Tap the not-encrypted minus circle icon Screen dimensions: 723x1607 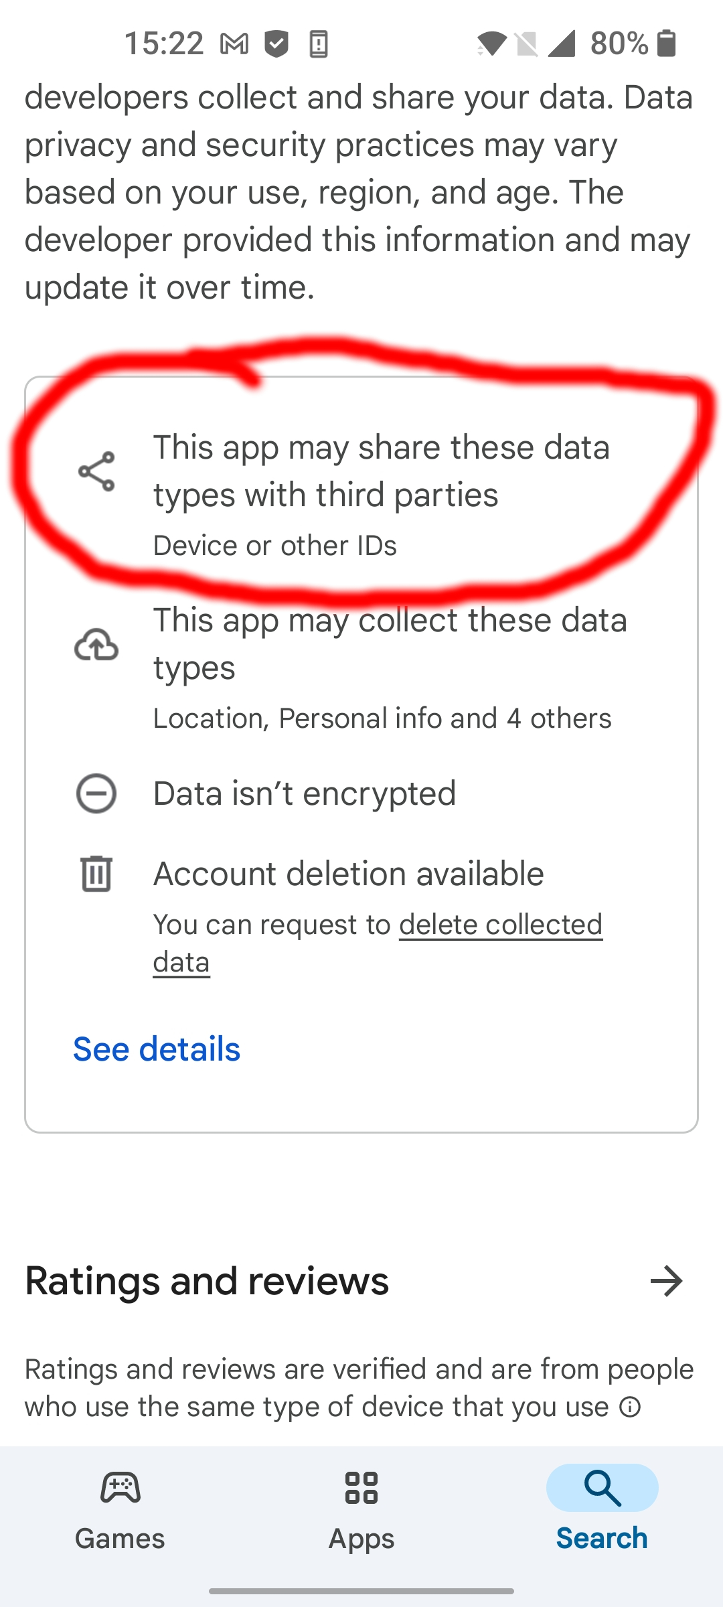click(x=96, y=793)
